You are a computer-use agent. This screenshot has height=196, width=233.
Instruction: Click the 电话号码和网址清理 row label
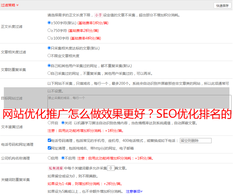click(17, 144)
